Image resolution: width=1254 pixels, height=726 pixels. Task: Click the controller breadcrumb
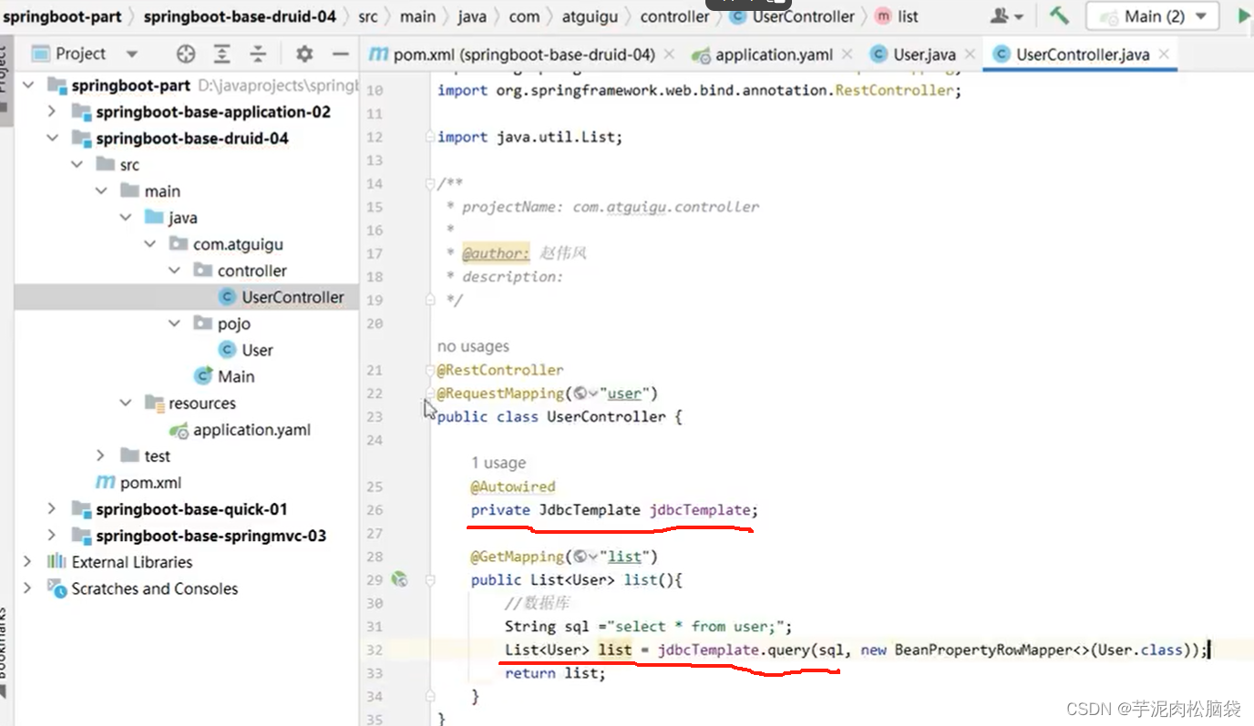pyautogui.click(x=674, y=15)
